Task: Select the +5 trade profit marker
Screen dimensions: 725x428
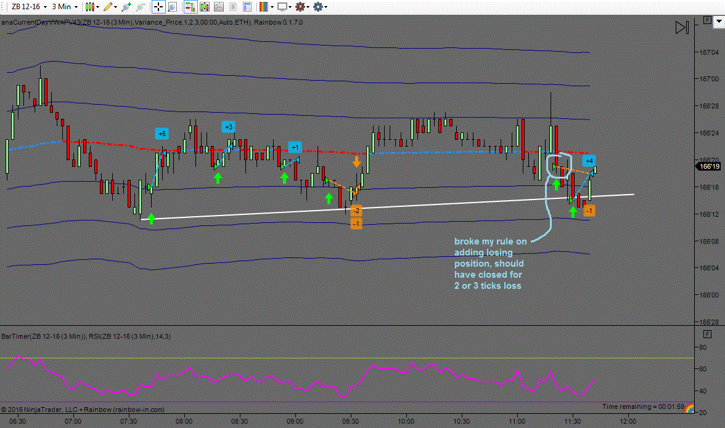Action: (162, 134)
